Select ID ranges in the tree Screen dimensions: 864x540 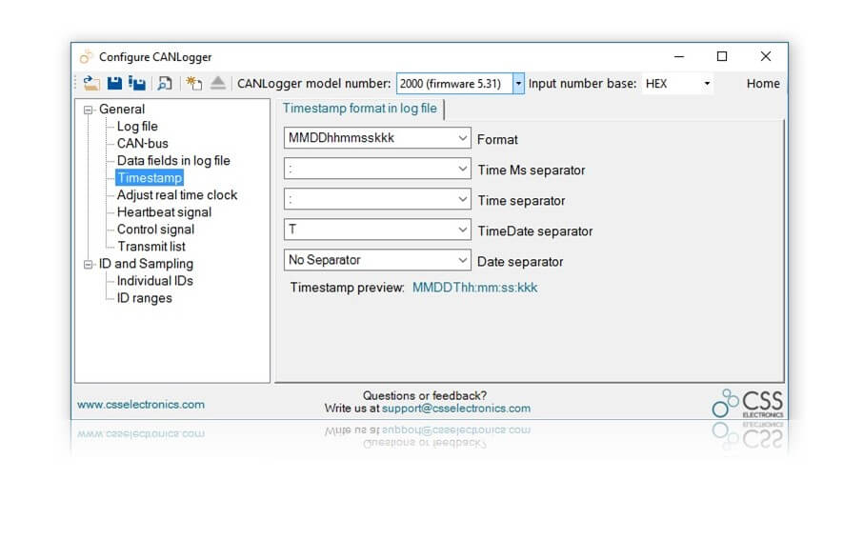click(x=145, y=298)
